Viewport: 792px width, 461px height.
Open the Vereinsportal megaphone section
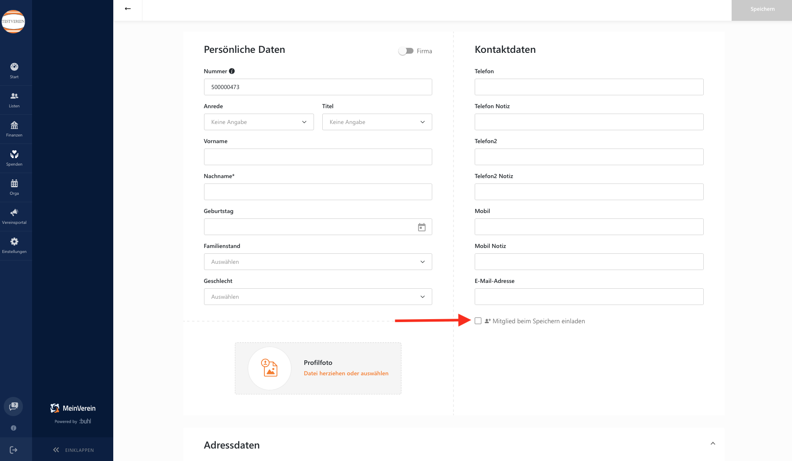[14, 216]
